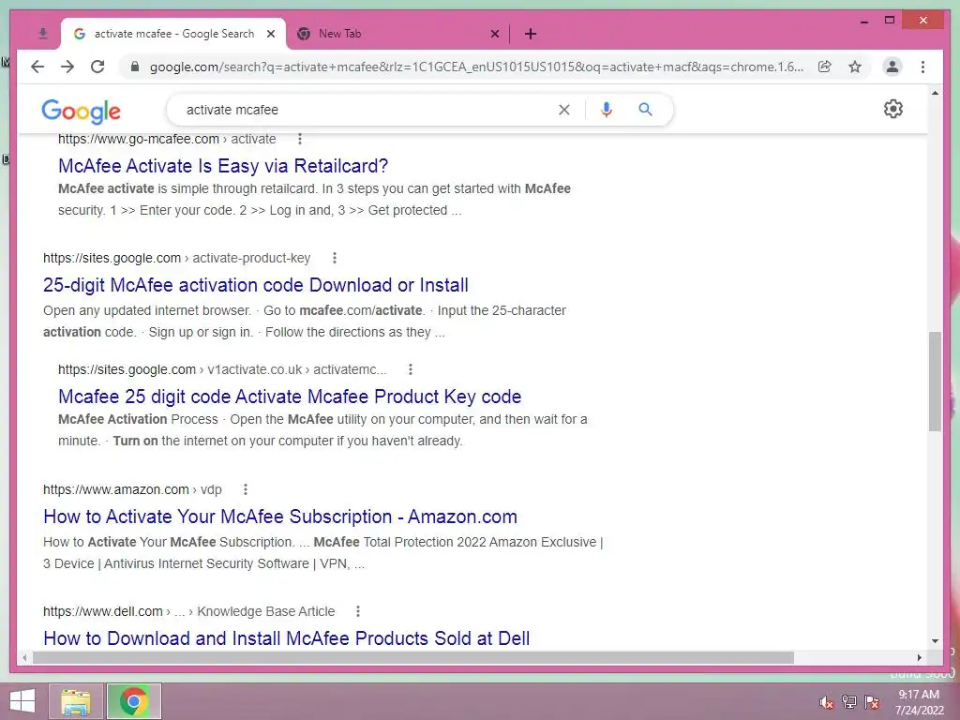
Task: Reload the Google search page
Action: [97, 67]
